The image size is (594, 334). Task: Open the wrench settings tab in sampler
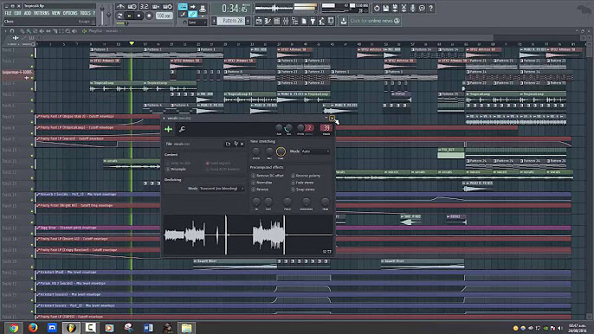tap(182, 130)
